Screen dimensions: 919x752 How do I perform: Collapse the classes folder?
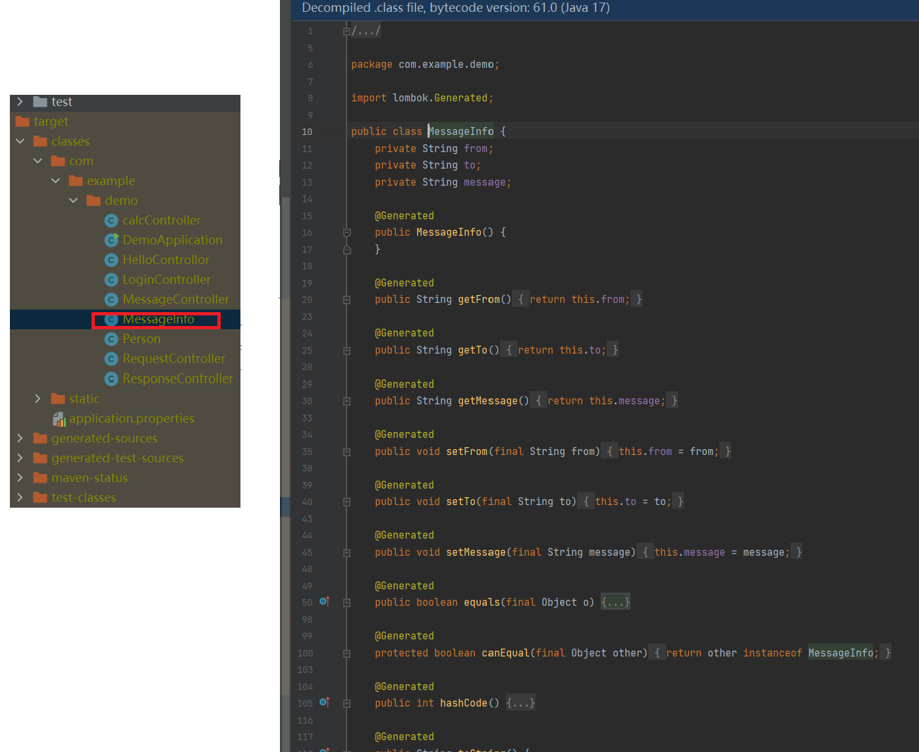[20, 141]
